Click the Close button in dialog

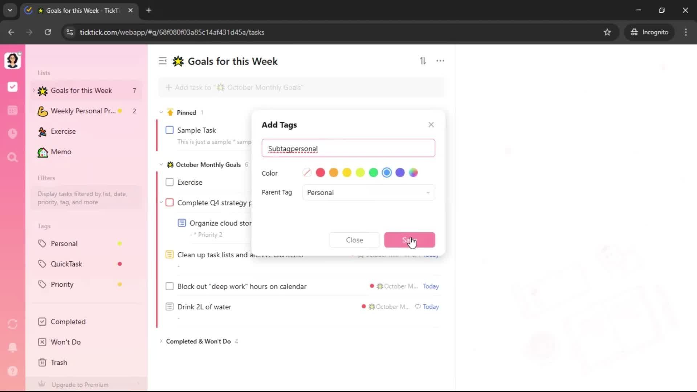tap(354, 240)
